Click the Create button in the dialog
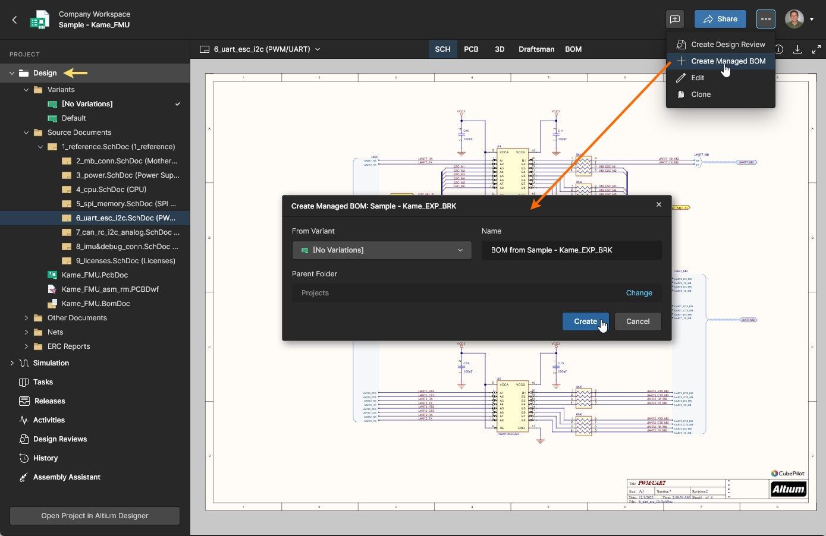The image size is (826, 536). coord(585,321)
